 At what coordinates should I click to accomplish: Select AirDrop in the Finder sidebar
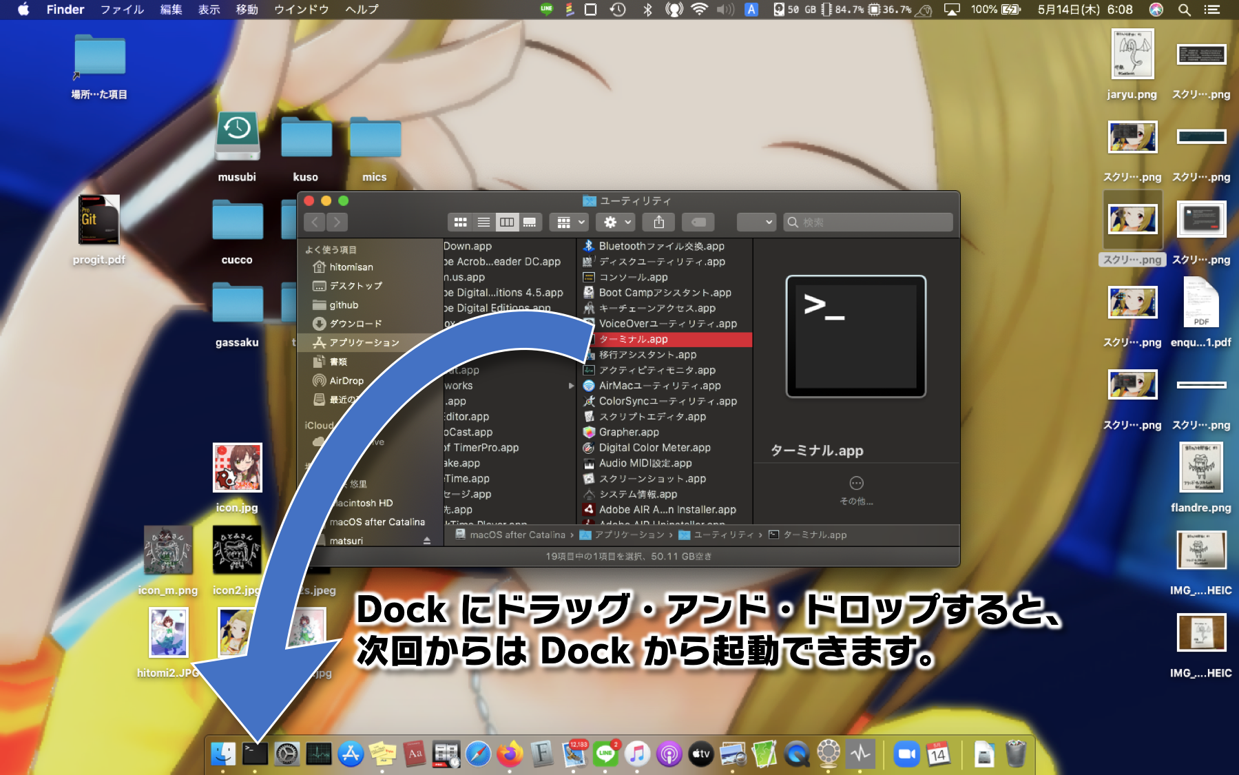point(346,380)
